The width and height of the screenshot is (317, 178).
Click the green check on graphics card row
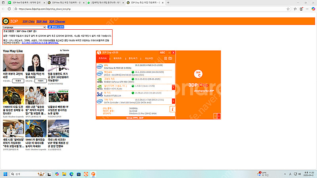point(133,79)
